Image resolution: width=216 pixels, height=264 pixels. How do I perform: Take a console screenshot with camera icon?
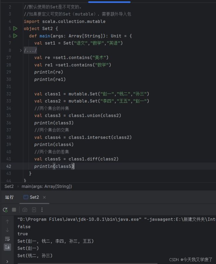tap(25, 210)
